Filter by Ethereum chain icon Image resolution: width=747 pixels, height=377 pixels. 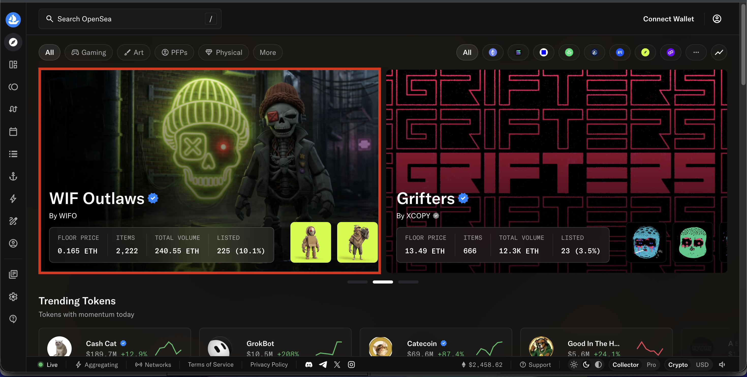493,52
